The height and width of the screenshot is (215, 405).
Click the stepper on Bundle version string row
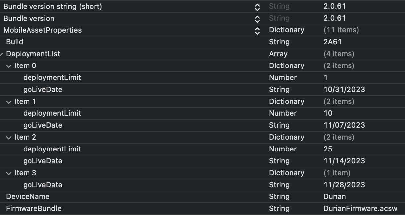click(257, 7)
